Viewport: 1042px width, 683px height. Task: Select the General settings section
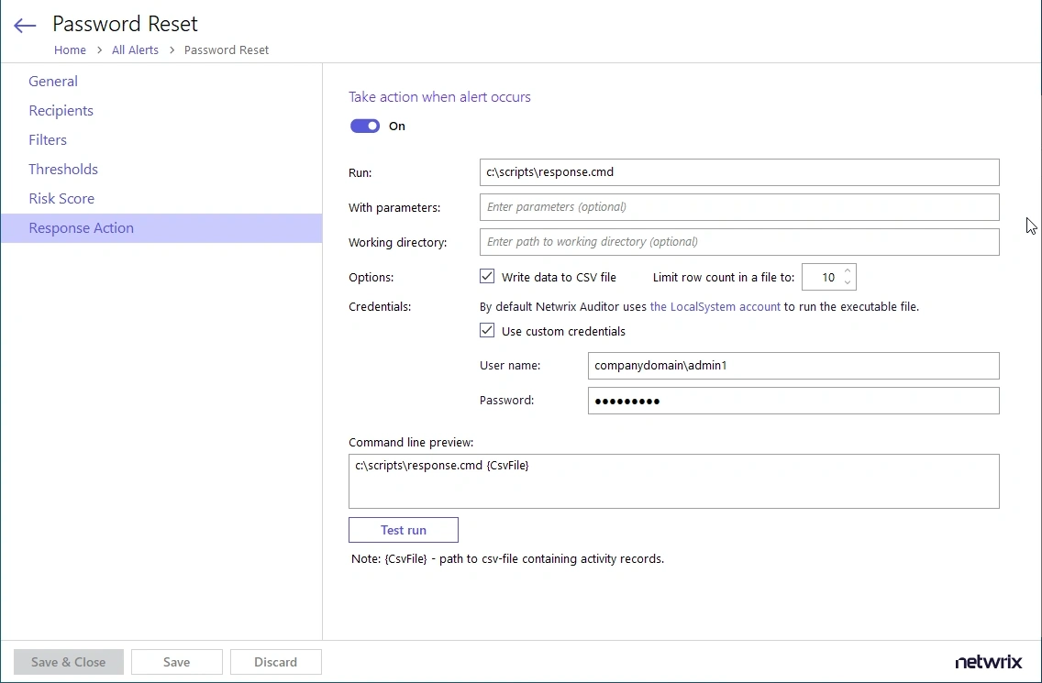coord(53,81)
